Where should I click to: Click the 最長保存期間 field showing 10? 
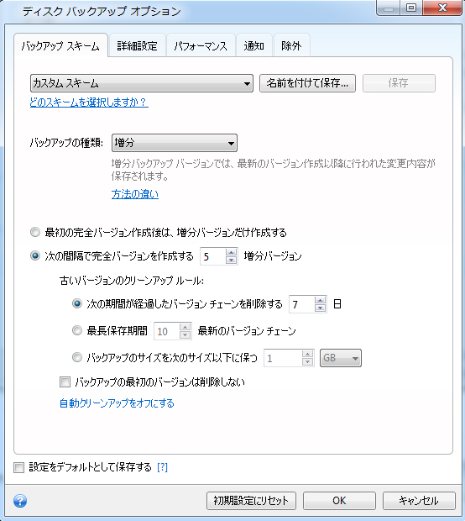tap(167, 331)
